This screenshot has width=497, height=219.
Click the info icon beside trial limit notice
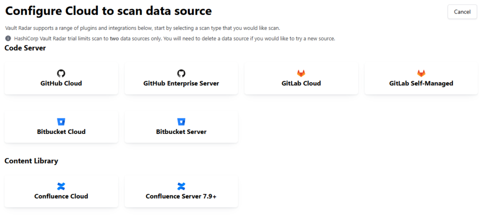coord(8,39)
